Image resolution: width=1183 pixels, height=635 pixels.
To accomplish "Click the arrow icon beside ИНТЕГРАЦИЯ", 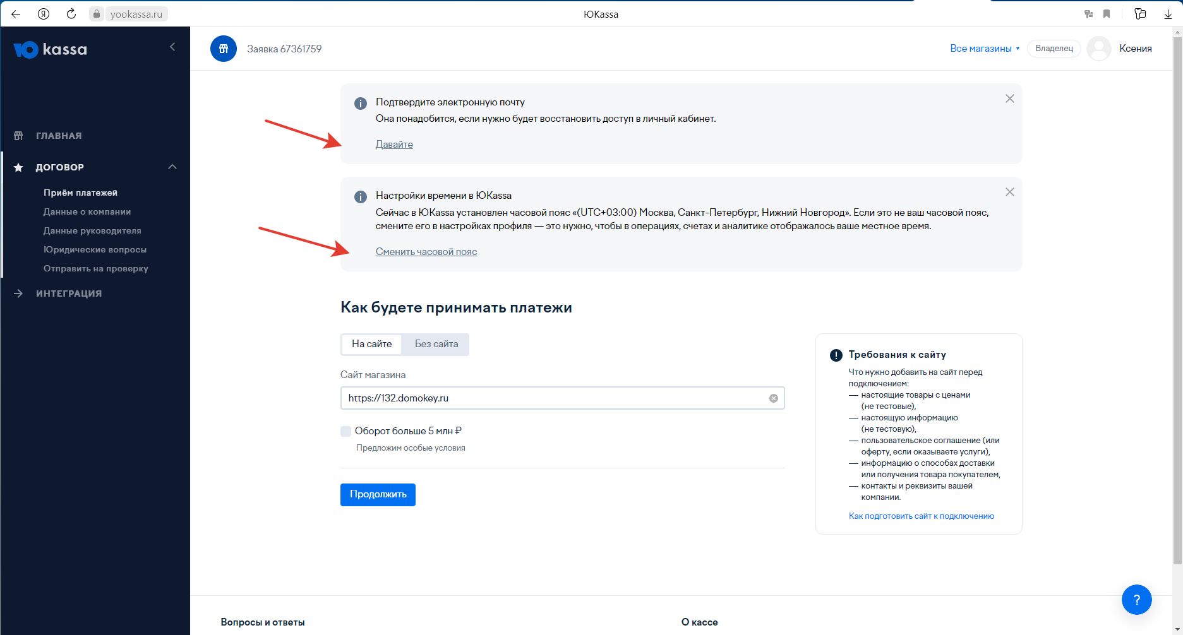I will coord(18,294).
